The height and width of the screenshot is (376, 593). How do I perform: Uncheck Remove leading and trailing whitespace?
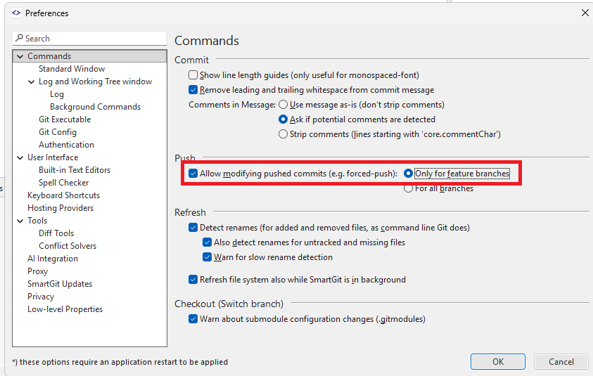(x=193, y=90)
